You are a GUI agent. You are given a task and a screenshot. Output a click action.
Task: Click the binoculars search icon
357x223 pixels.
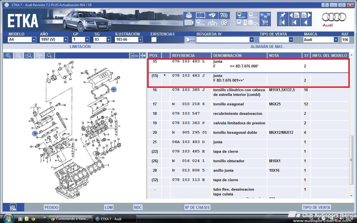213,15
